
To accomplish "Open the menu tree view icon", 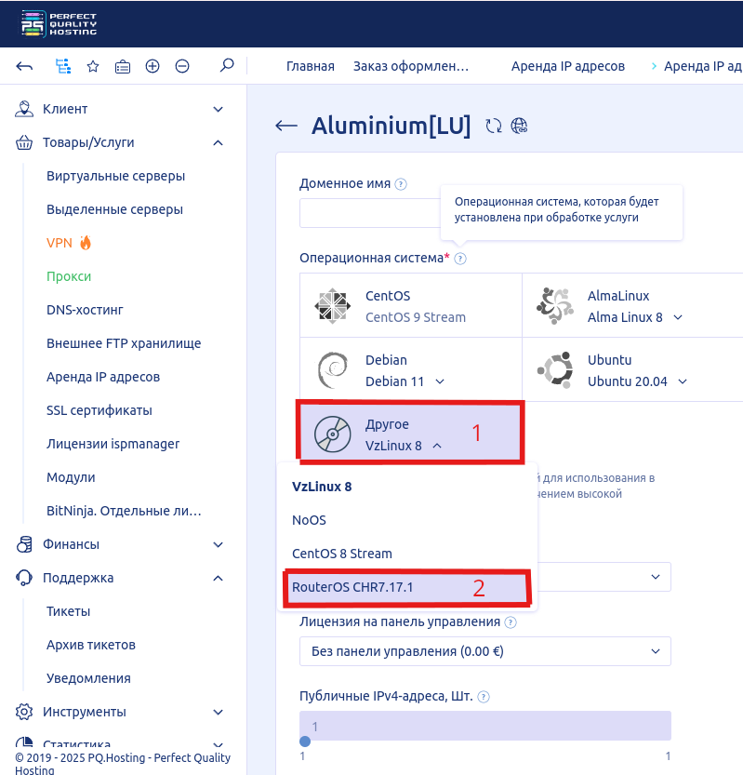I will coord(62,66).
